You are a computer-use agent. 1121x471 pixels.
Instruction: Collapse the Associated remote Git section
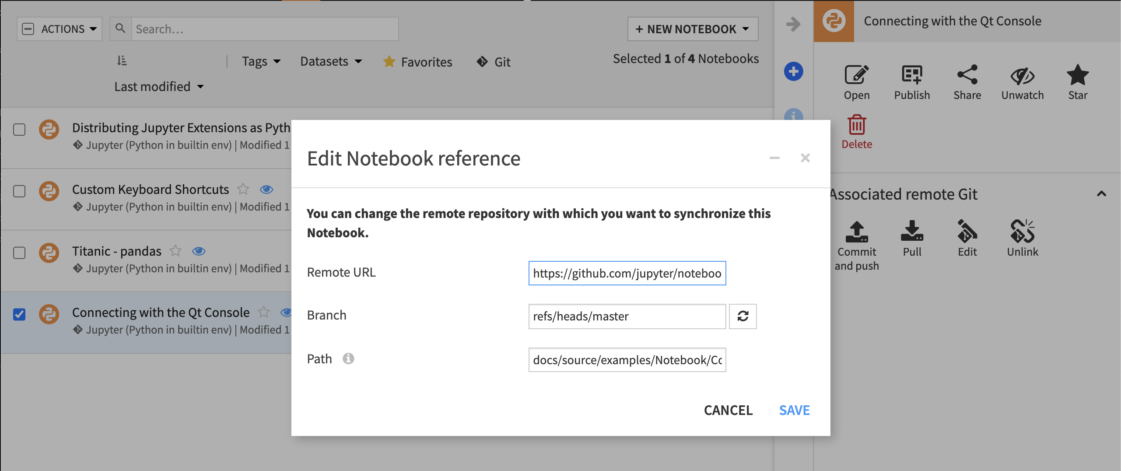point(1101,194)
